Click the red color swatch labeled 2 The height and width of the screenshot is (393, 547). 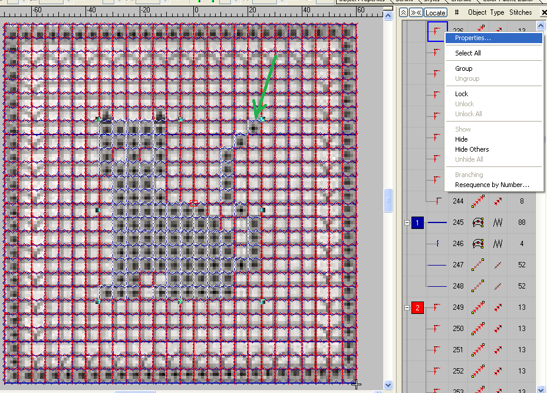click(x=417, y=307)
